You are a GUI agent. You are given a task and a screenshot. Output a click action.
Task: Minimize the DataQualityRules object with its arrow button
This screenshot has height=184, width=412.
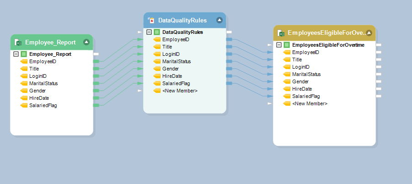click(x=219, y=20)
